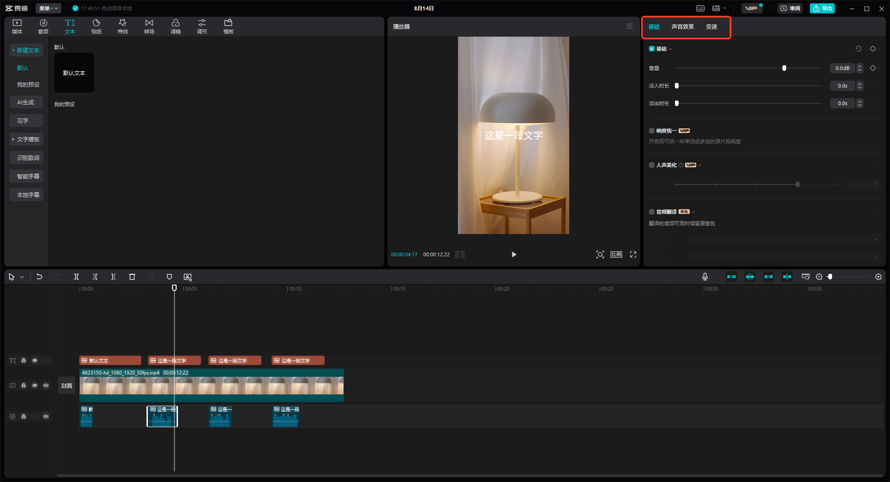Click the VIP button in title bar
This screenshot has width=890, height=482.
[751, 8]
